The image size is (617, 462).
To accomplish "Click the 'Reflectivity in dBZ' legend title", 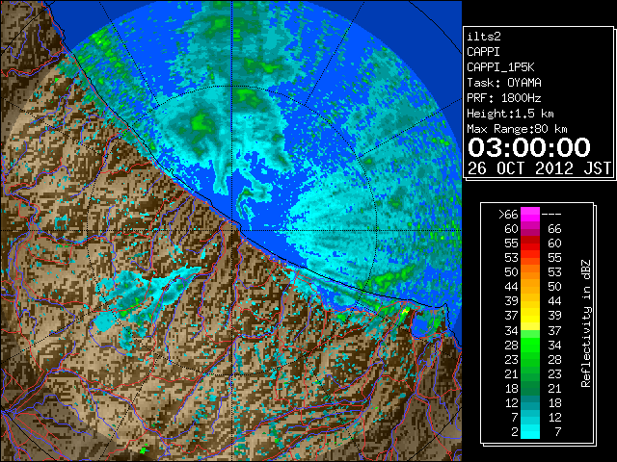I will point(586,323).
